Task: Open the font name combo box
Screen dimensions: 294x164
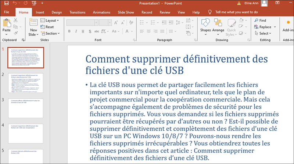Action: (82, 23)
